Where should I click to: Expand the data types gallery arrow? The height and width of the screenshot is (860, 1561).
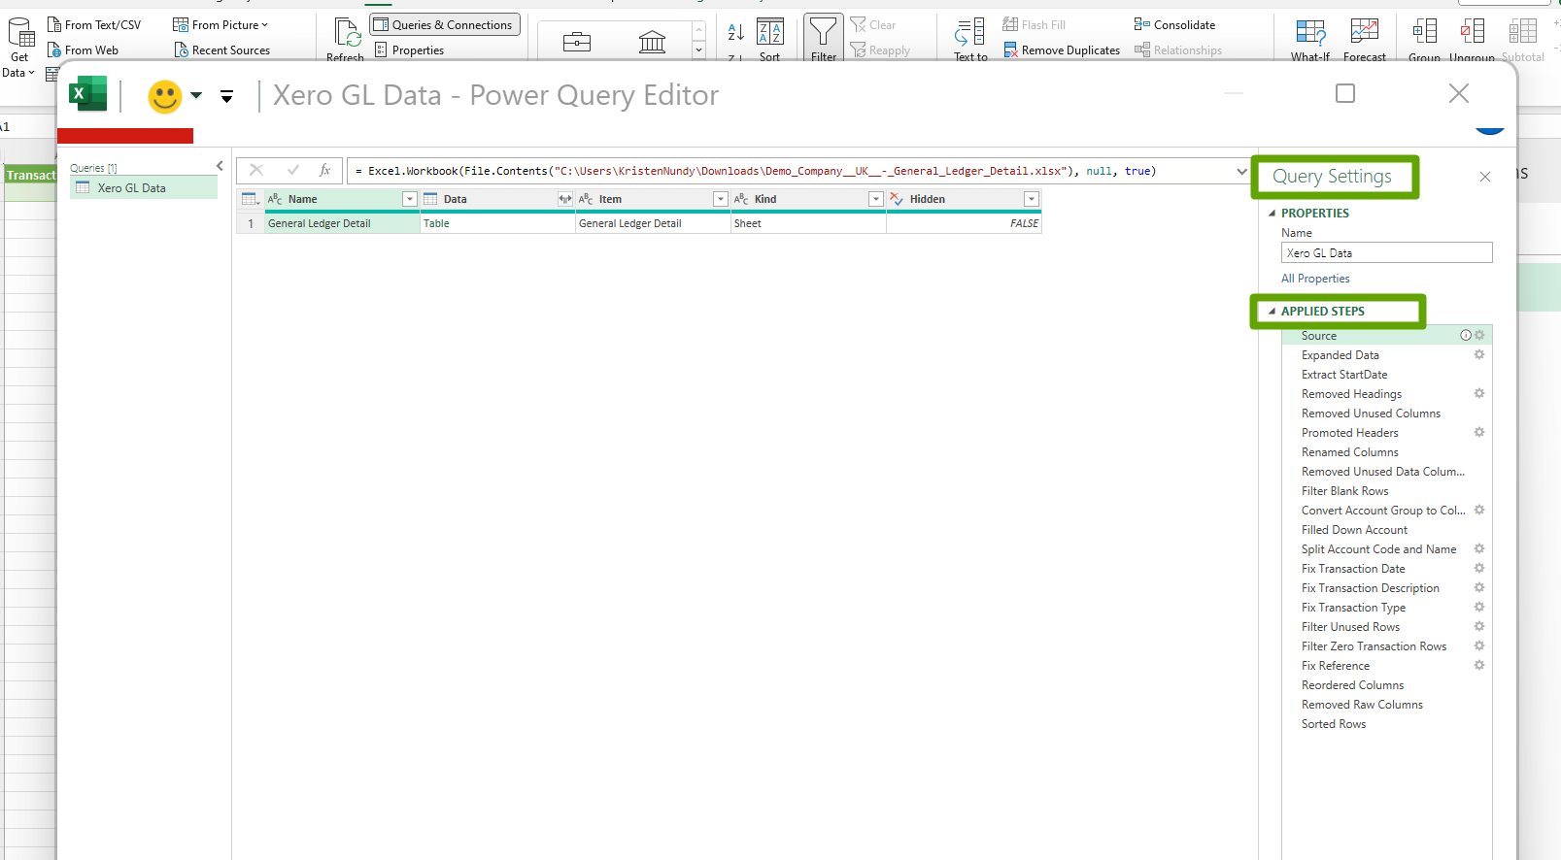698,51
